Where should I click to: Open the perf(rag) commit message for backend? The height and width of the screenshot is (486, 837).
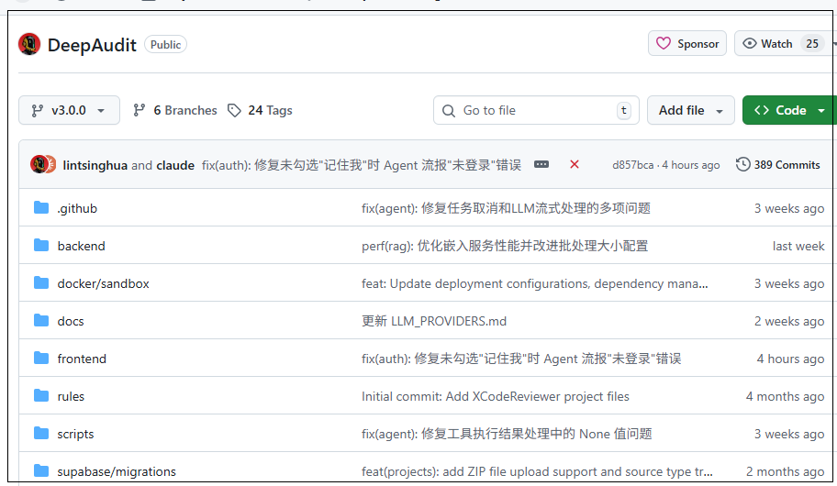505,246
